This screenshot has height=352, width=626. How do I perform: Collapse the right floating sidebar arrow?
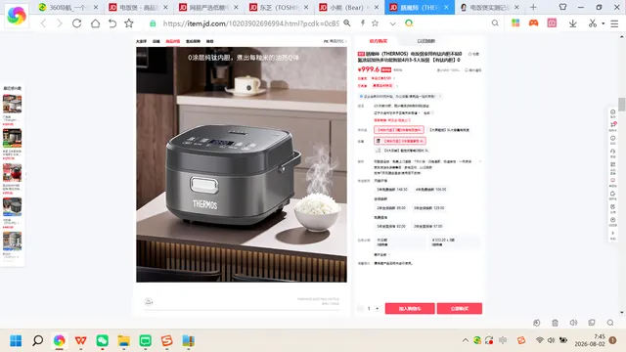(x=613, y=233)
